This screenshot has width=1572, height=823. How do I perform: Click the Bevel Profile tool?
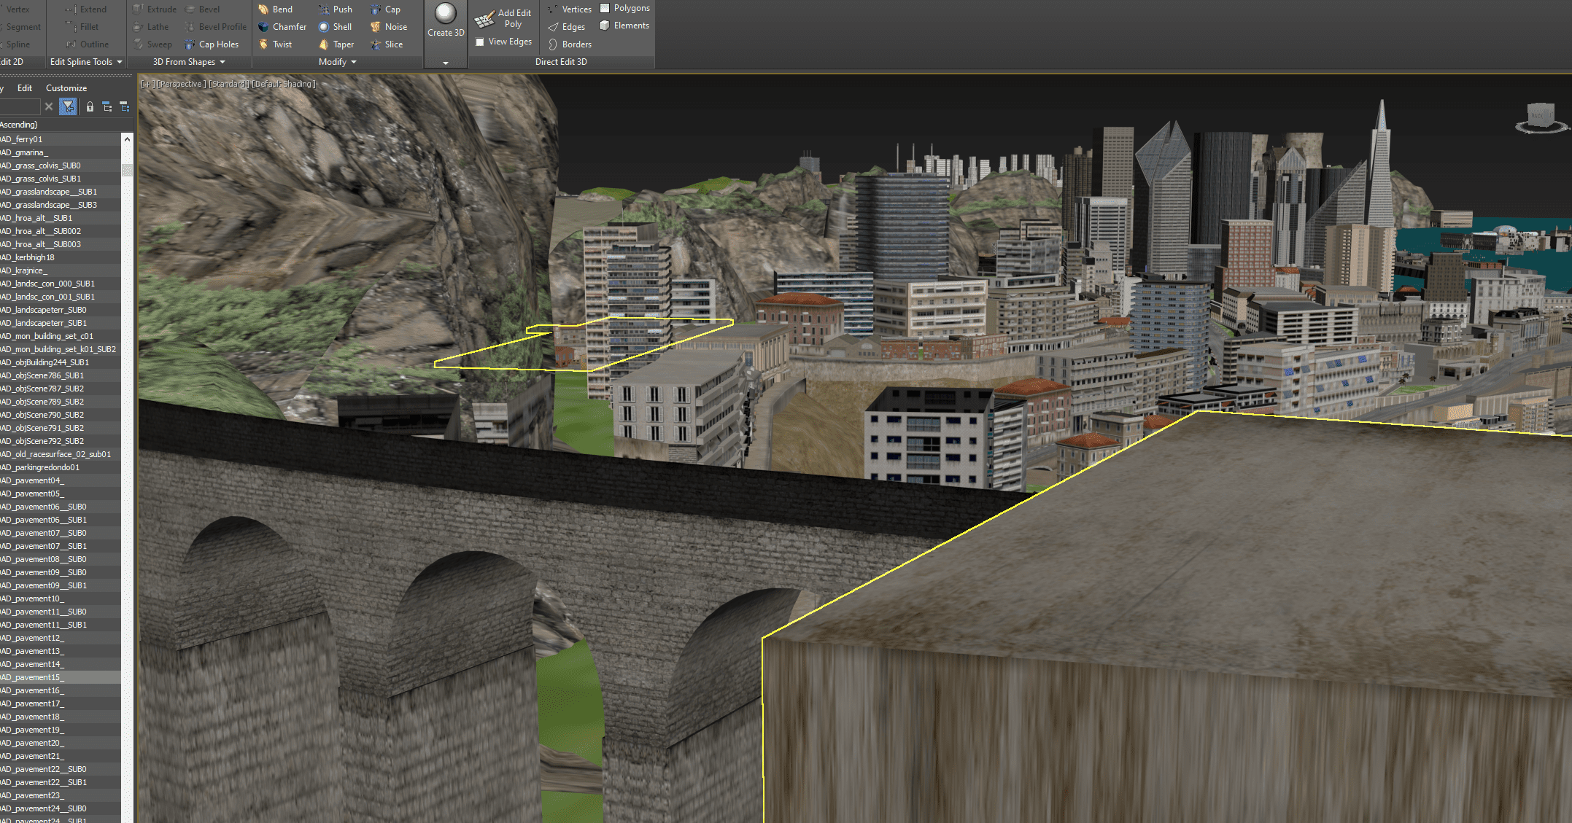pyautogui.click(x=215, y=27)
